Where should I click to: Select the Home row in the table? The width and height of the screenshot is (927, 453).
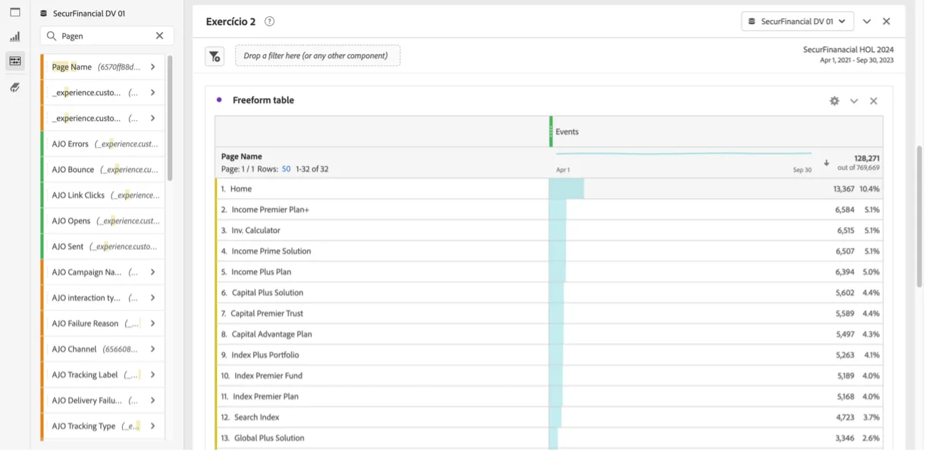pos(549,189)
